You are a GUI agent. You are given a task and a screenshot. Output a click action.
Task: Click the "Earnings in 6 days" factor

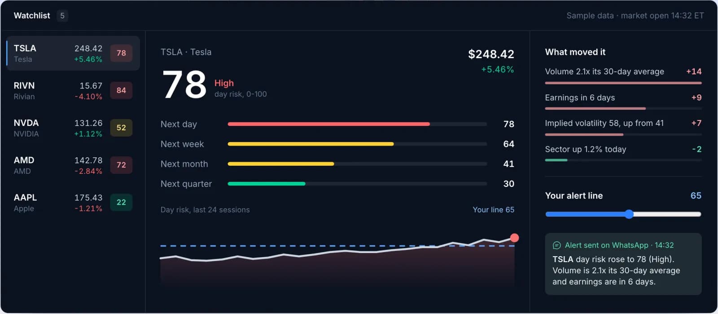click(580, 98)
